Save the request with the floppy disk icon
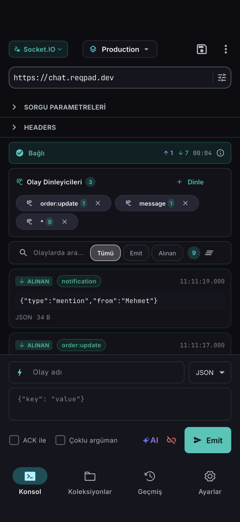Screen dimensions: 240x522 202,49
